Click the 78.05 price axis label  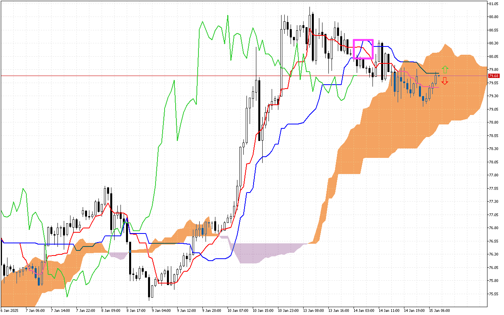[x=494, y=162]
